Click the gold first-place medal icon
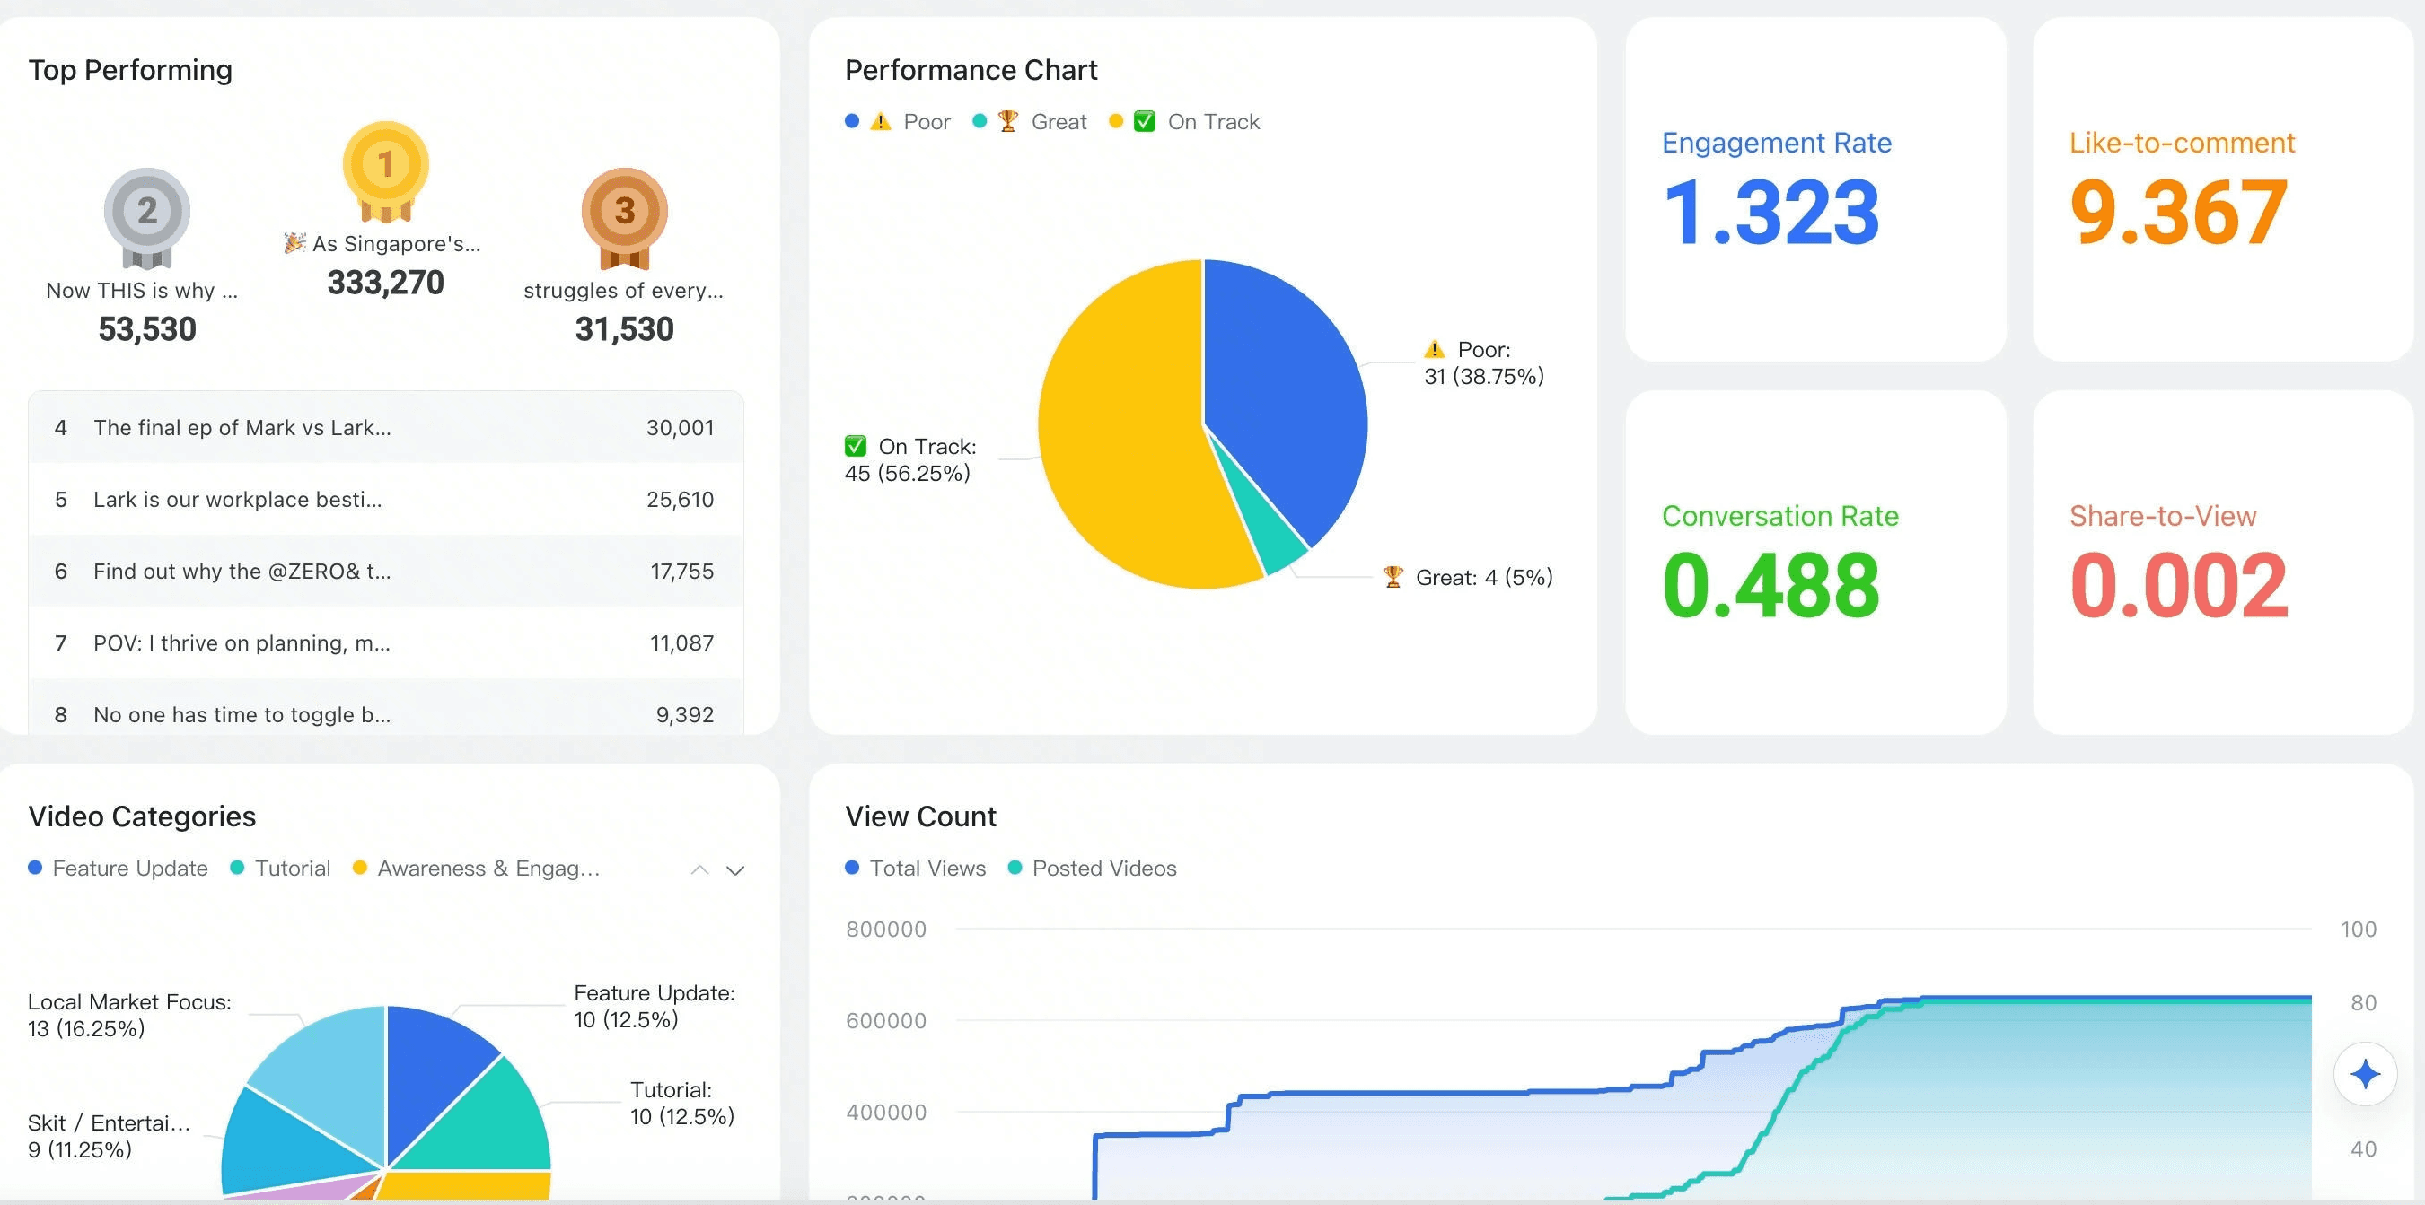The height and width of the screenshot is (1205, 2425). (385, 170)
